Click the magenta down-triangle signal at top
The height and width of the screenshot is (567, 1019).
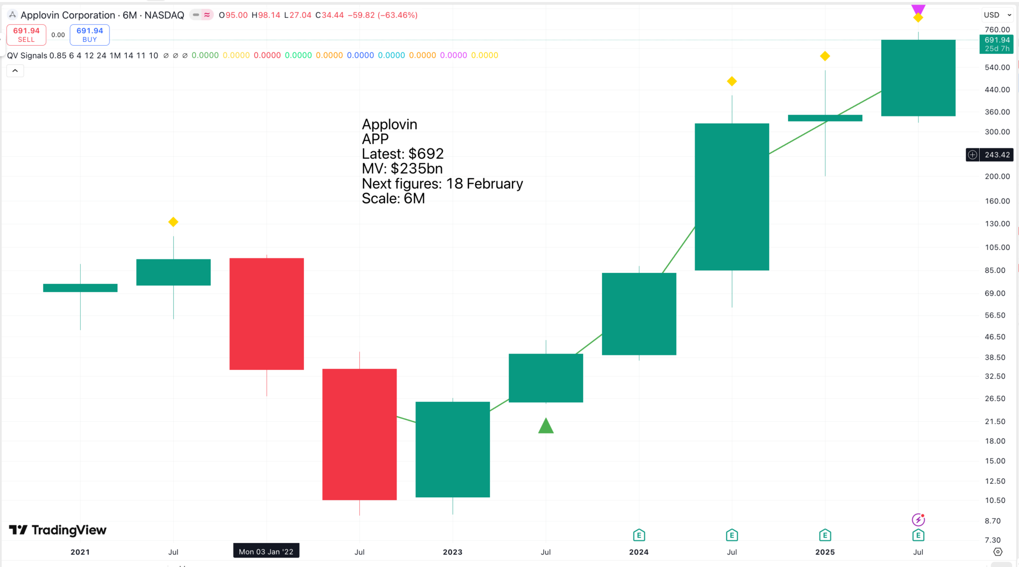[x=918, y=8]
